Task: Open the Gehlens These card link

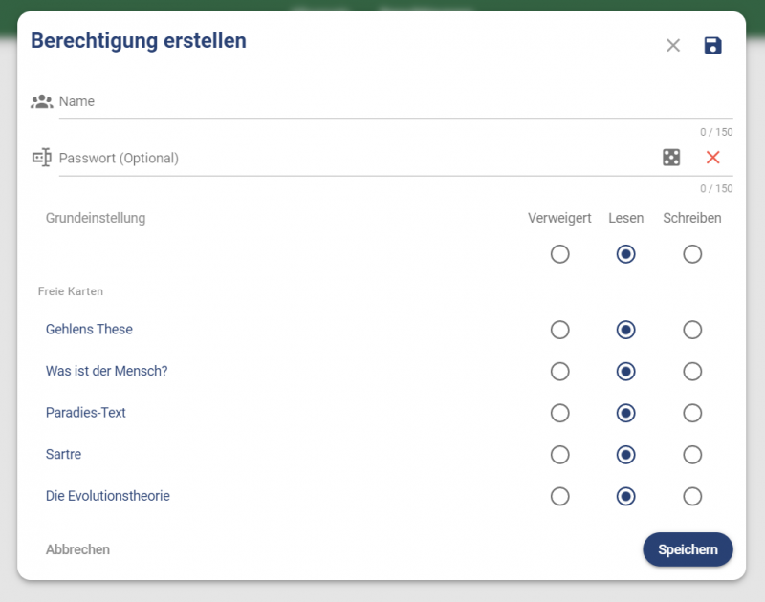Action: click(89, 330)
